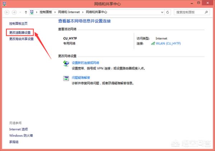Screen dimensions: 215x151
Task: Open 更改高级共享设置 link
Action: pos(21,39)
